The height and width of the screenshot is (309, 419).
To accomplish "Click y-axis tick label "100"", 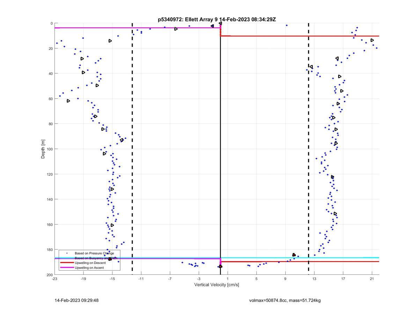I will coord(50,149).
